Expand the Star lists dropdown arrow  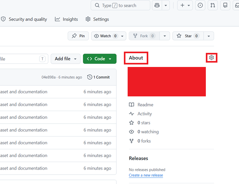pos(209,36)
